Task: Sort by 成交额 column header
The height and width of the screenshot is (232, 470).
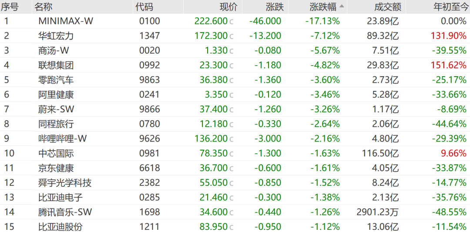Action: click(x=385, y=7)
